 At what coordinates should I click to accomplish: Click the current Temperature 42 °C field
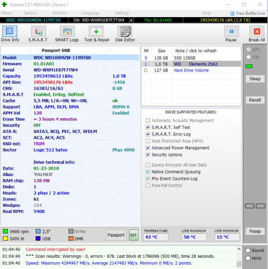156,237
